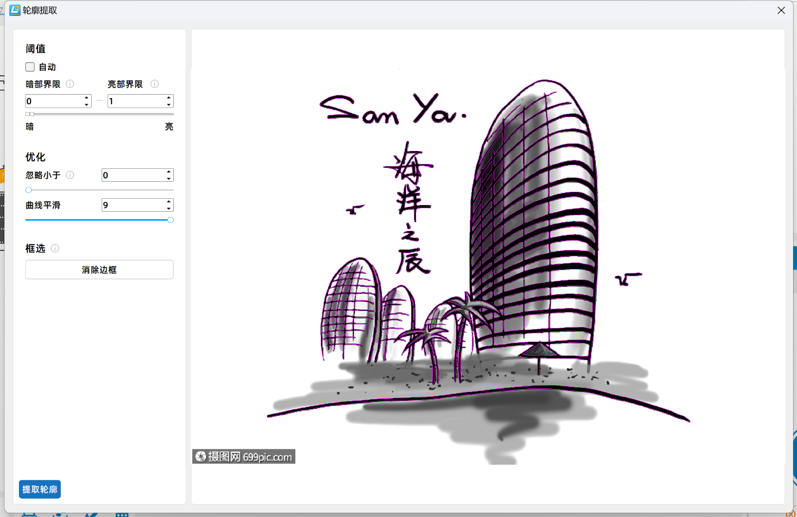Increase 亮部界限 with the up arrow
Screen dimensions: 797x517
[169, 98]
